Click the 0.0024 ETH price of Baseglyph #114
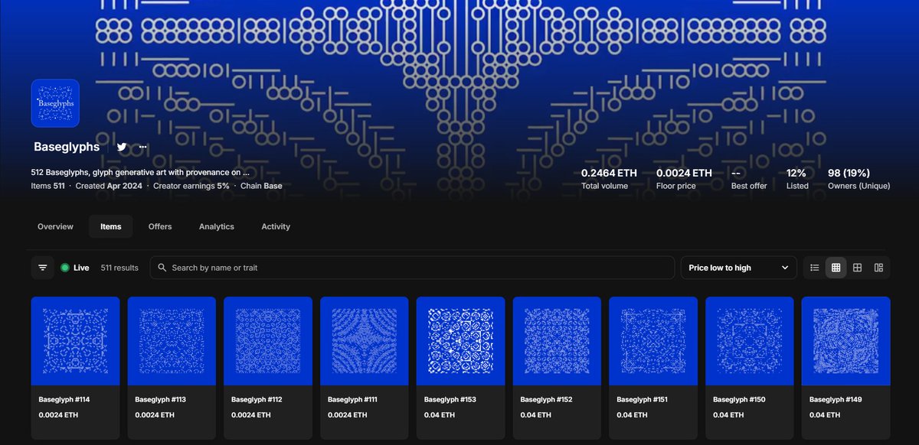This screenshot has width=919, height=445. (58, 415)
